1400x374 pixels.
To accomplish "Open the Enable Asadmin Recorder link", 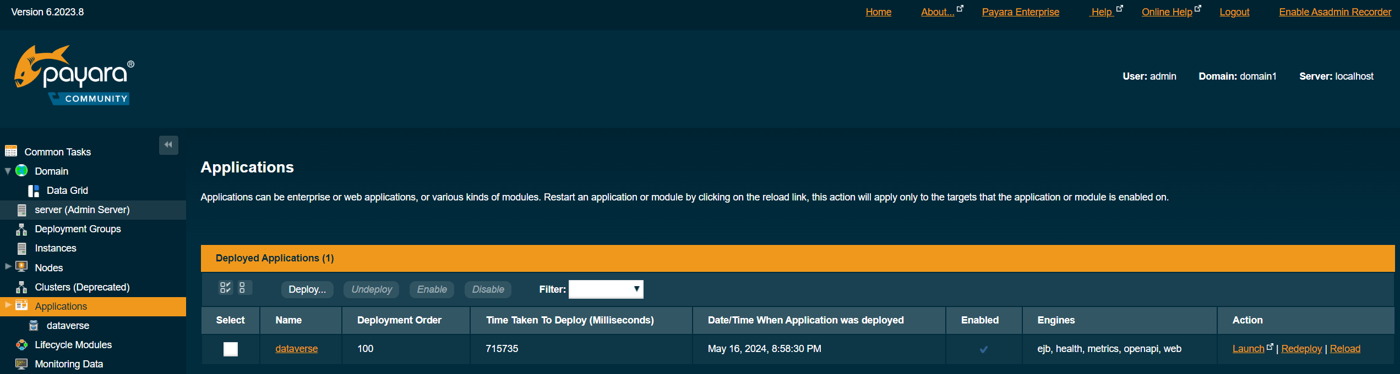I will tap(1334, 12).
